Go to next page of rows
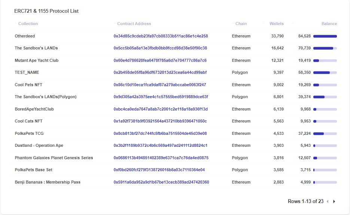 334,202
